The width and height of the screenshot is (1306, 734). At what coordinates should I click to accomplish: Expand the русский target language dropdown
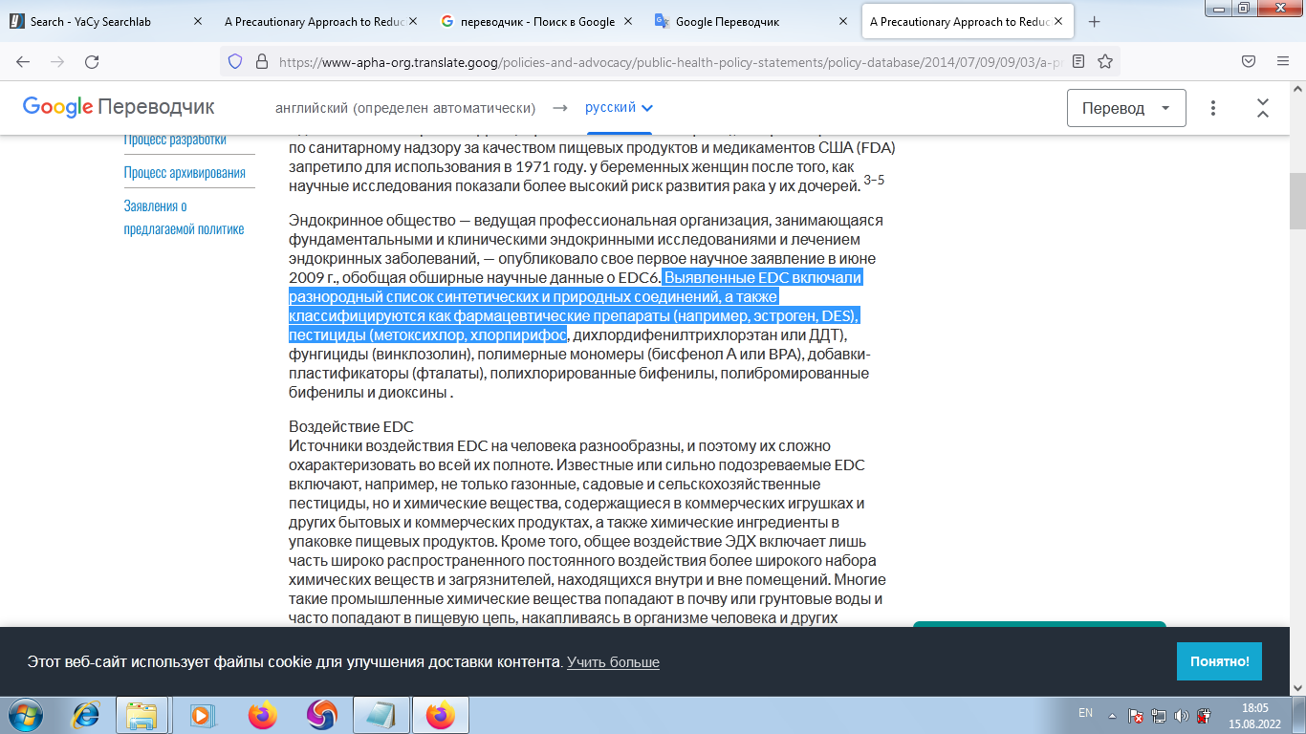click(620, 108)
